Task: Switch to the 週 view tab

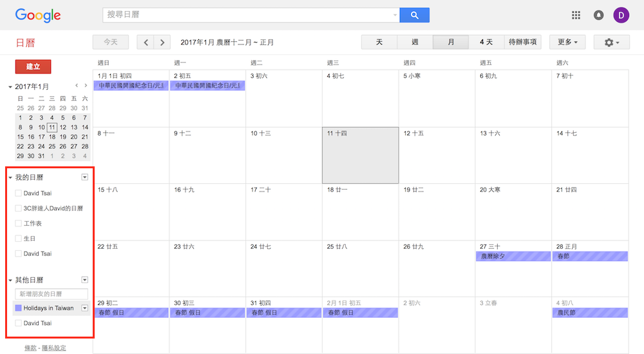Action: click(x=415, y=43)
